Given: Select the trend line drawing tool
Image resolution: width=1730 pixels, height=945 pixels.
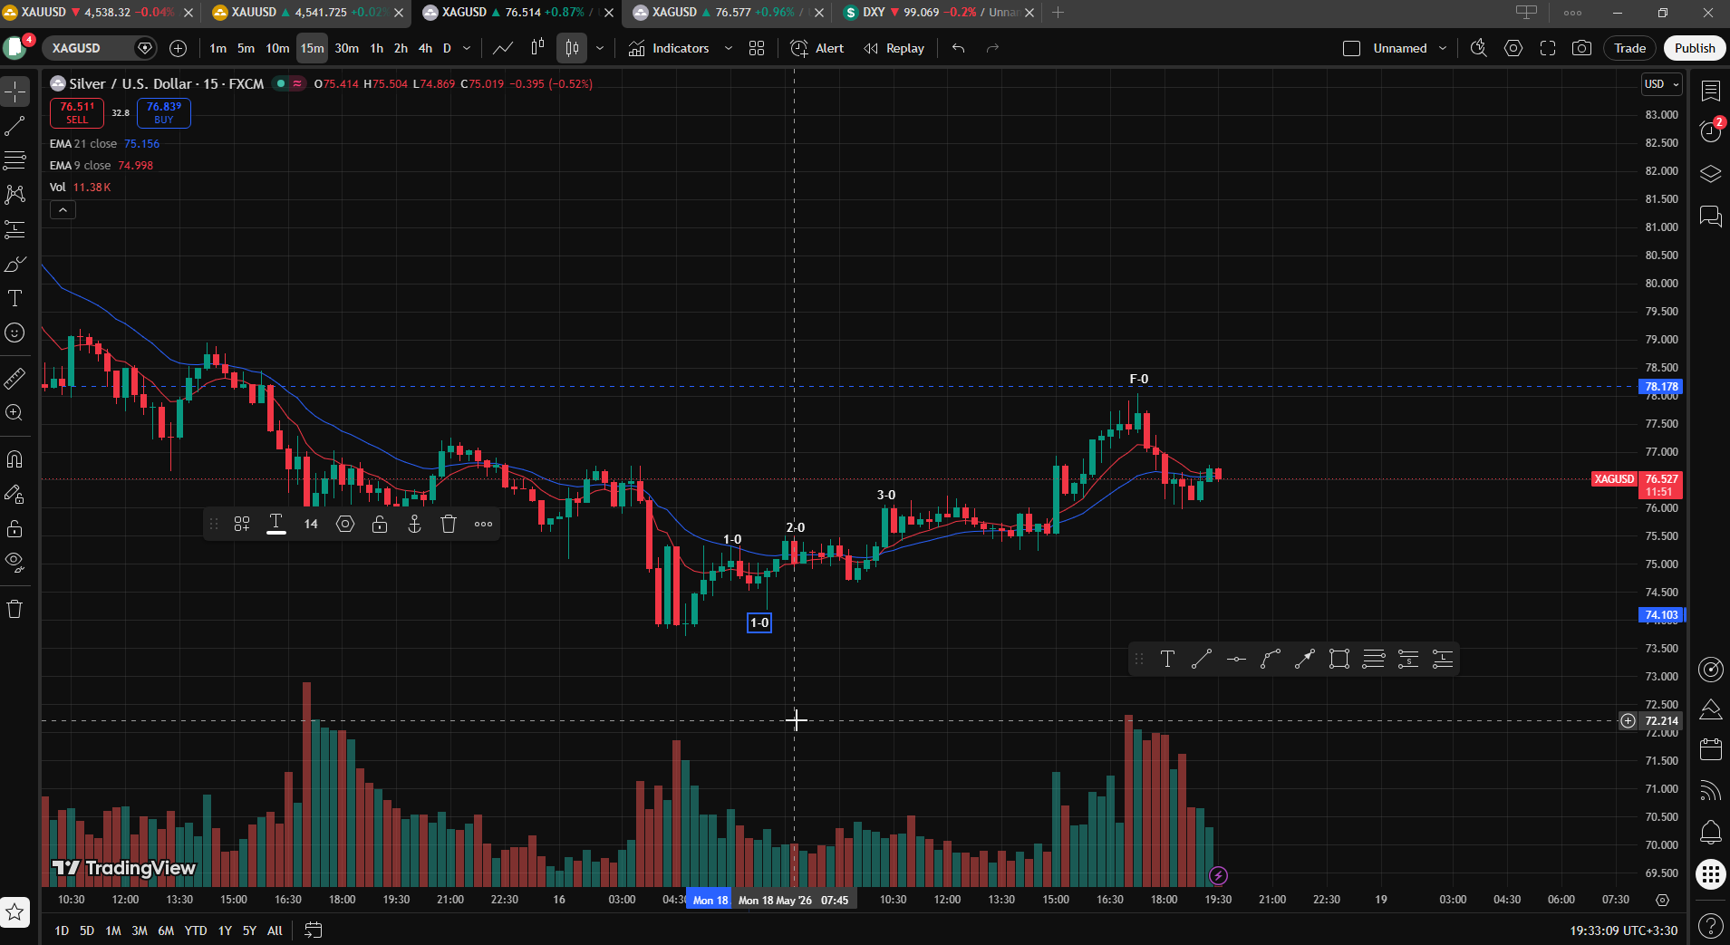Looking at the screenshot, I should click(x=14, y=127).
